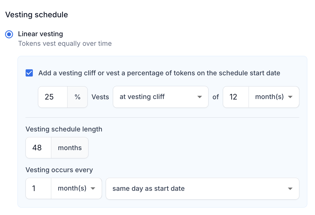
Task: Click the vesting schedule length field showing 48
Action: (39, 148)
